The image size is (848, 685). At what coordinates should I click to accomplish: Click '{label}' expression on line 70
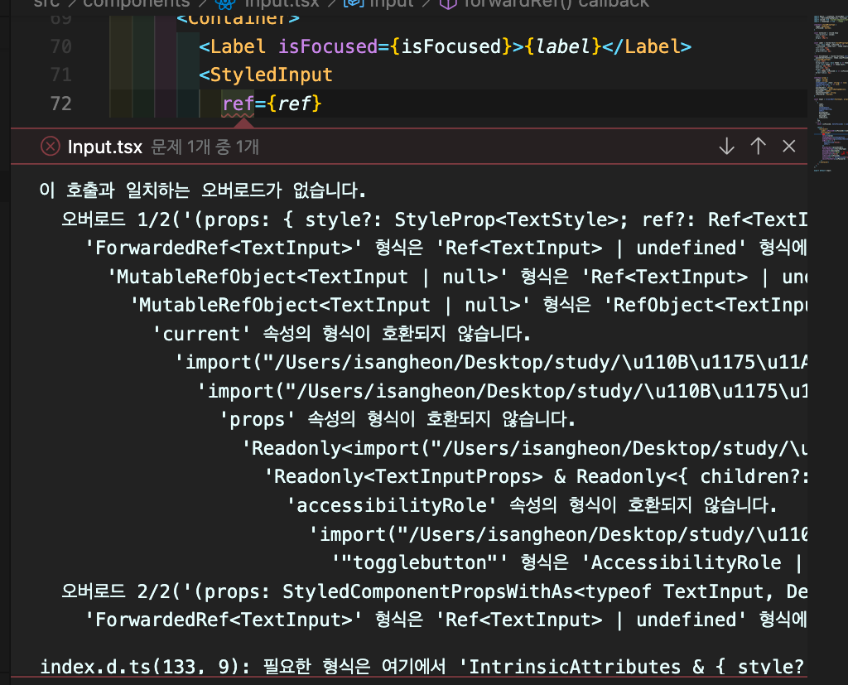click(562, 46)
